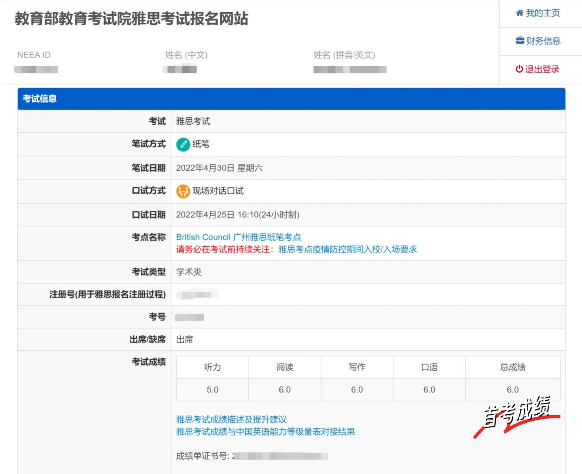Click the 姓名 (中文) label

187,55
